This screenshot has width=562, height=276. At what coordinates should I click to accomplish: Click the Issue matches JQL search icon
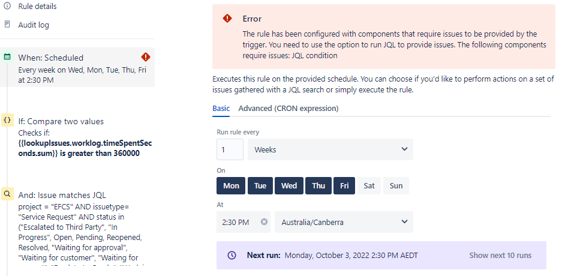coord(7,194)
